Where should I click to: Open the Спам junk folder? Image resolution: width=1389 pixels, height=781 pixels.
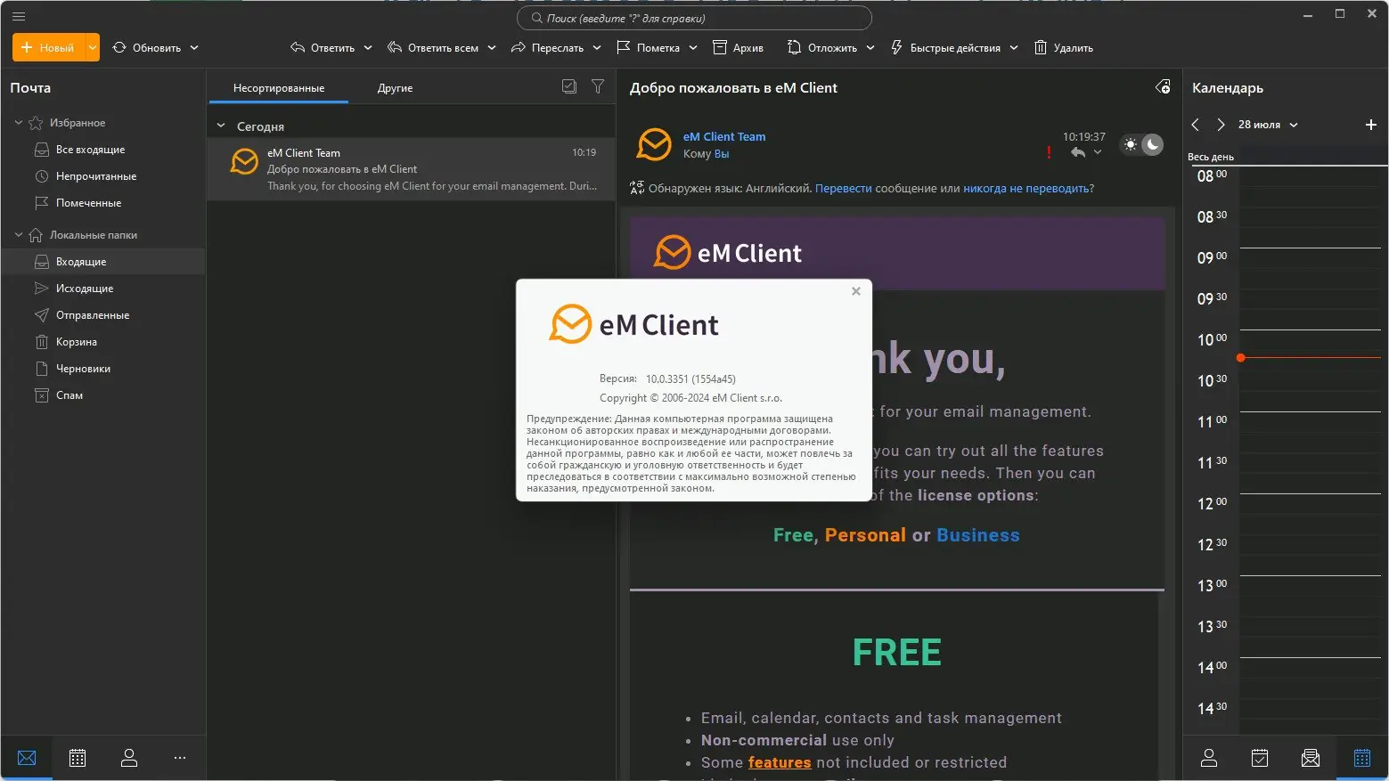(x=103, y=395)
